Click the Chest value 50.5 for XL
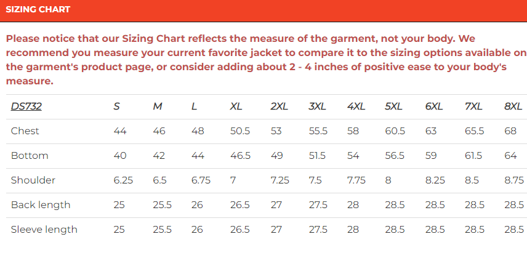The height and width of the screenshot is (258, 527). click(x=240, y=131)
